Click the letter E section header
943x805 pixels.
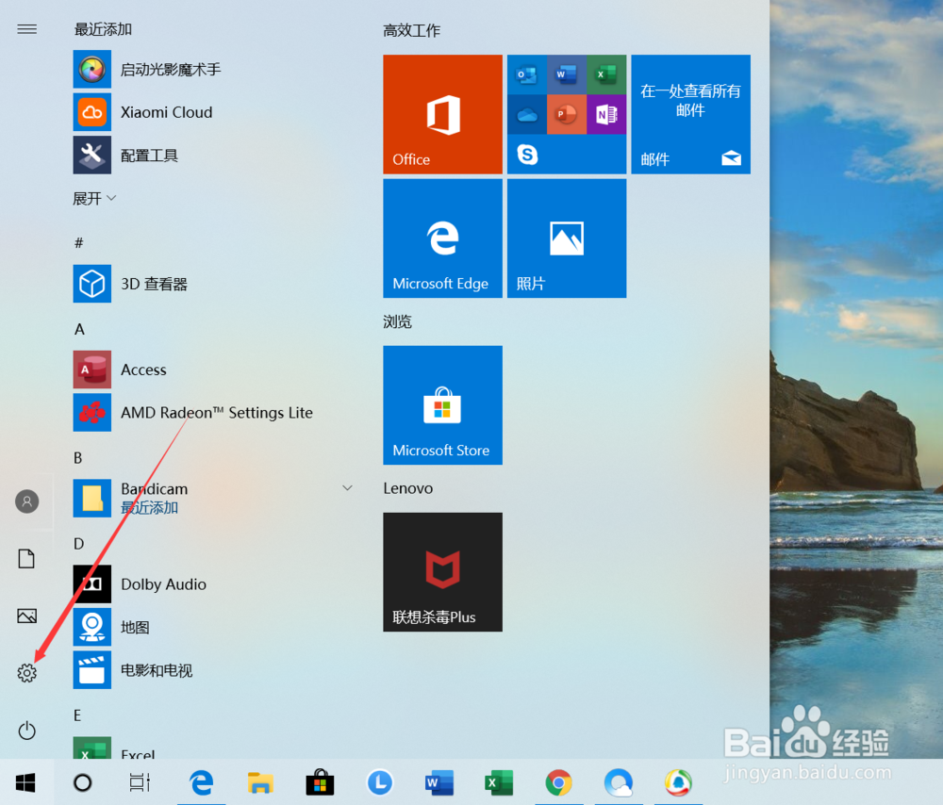point(77,715)
